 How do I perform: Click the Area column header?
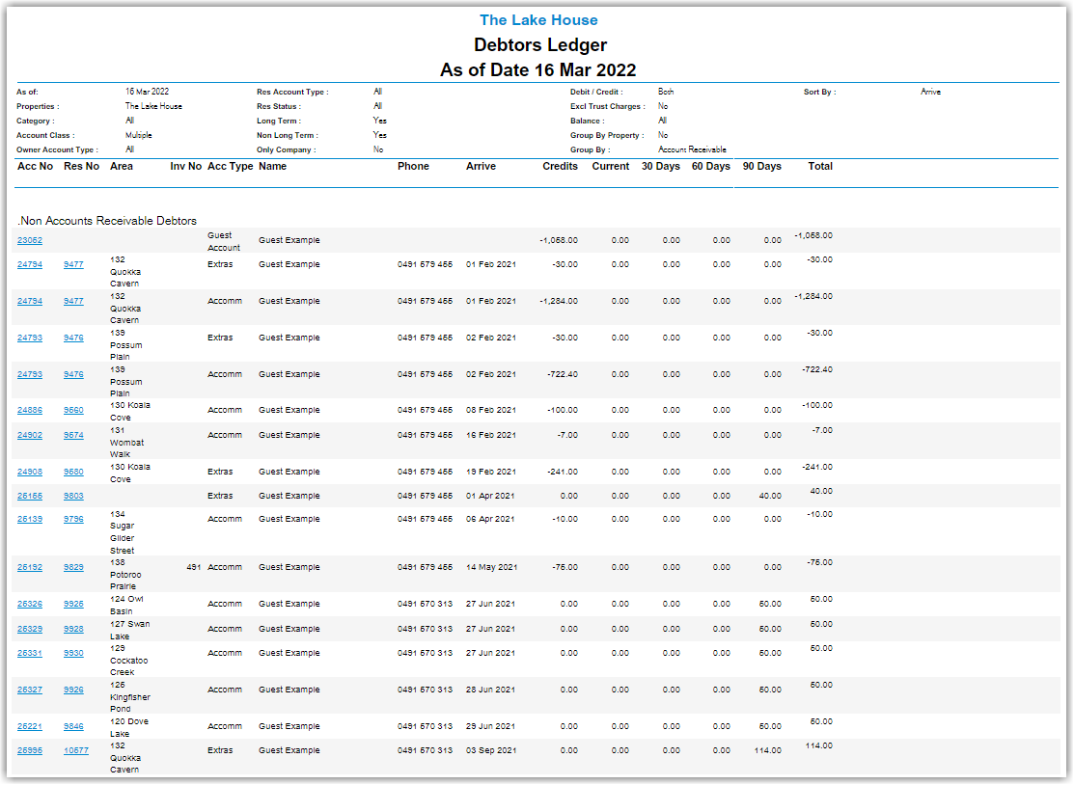pos(122,166)
